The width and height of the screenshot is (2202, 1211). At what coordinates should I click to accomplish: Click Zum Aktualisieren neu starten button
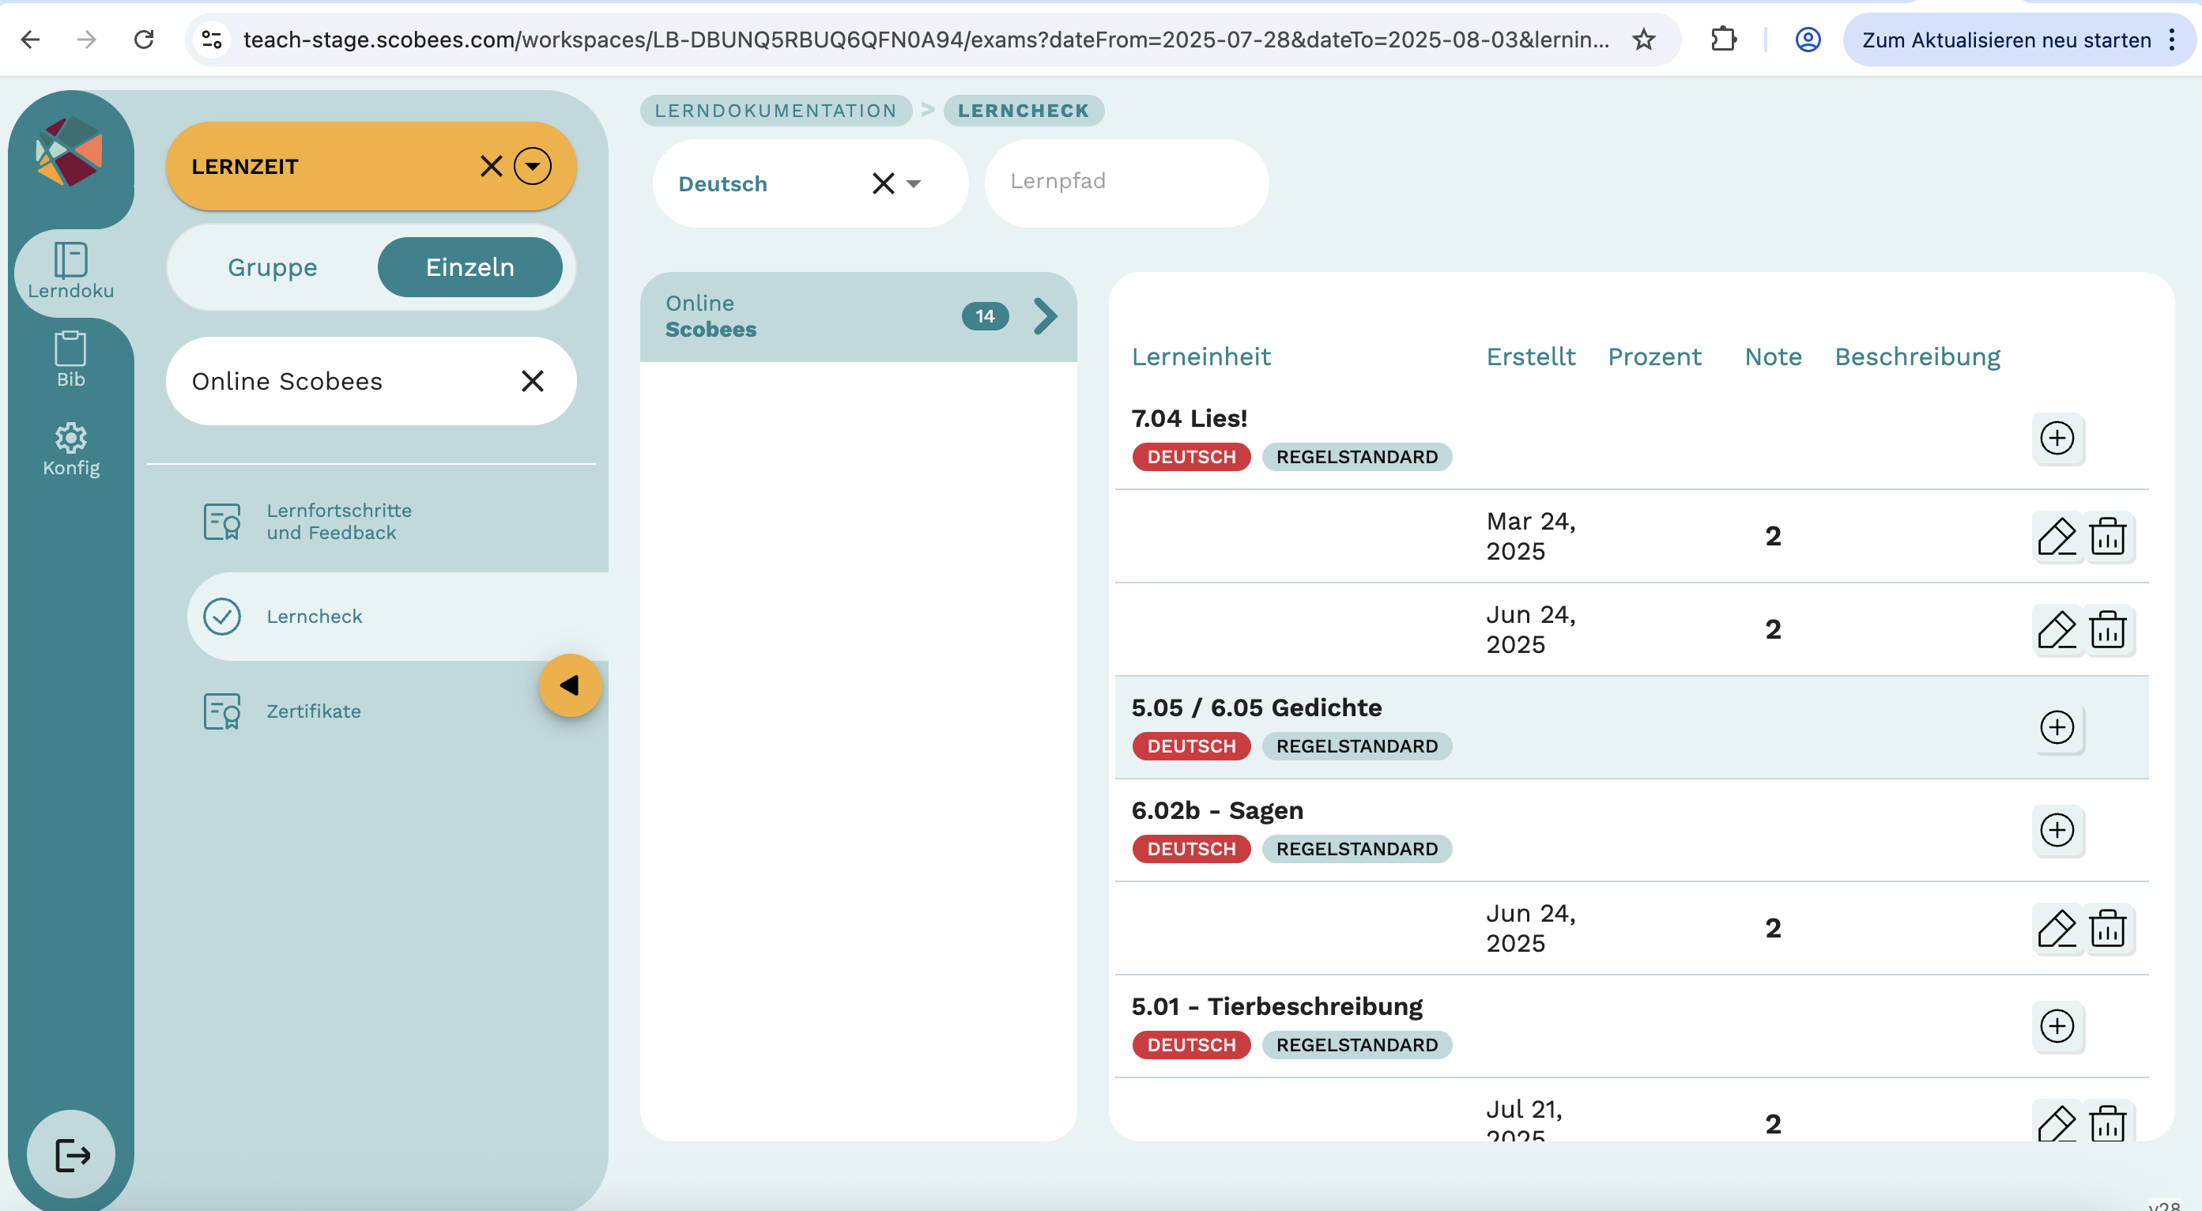pyautogui.click(x=2005, y=40)
